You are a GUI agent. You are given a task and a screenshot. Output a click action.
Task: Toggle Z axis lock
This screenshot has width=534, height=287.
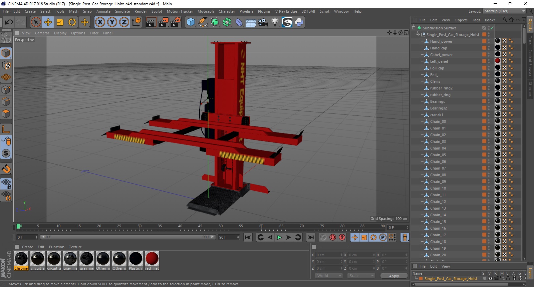click(124, 22)
